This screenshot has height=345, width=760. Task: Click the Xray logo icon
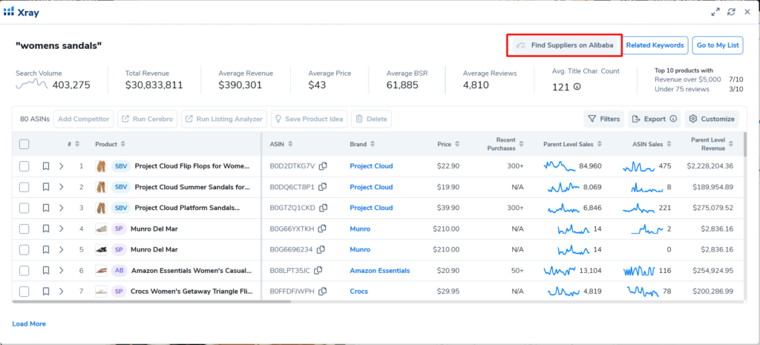(x=9, y=13)
